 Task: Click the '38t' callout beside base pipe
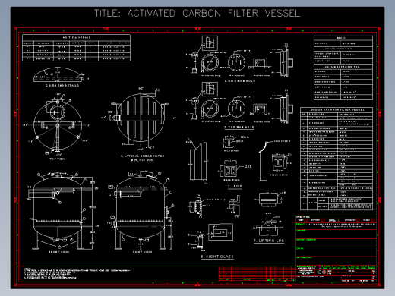(248, 166)
